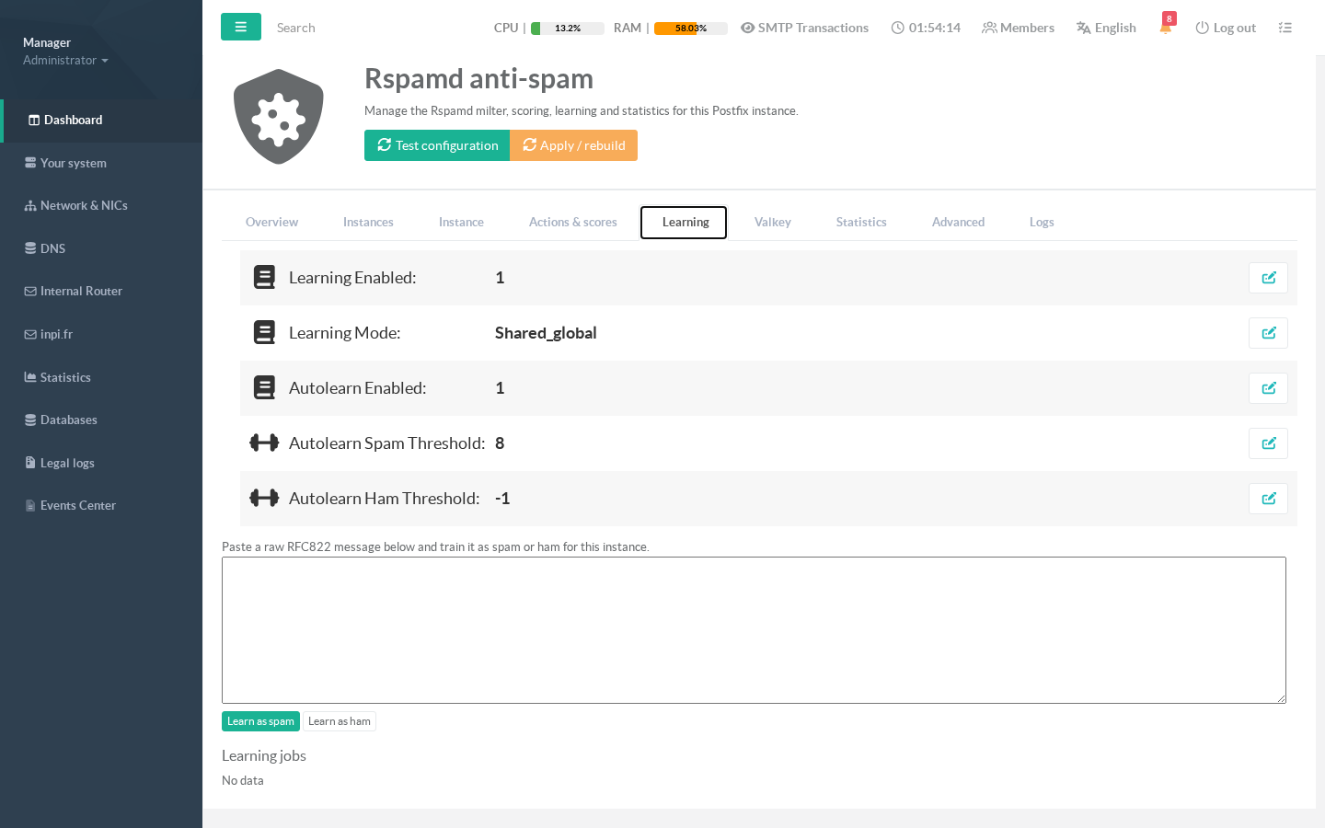Click Apply / rebuild button
The image size is (1325, 828).
[x=573, y=145]
